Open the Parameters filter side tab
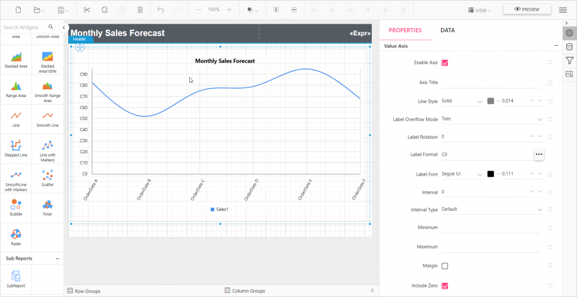577x297 pixels. 569,60
